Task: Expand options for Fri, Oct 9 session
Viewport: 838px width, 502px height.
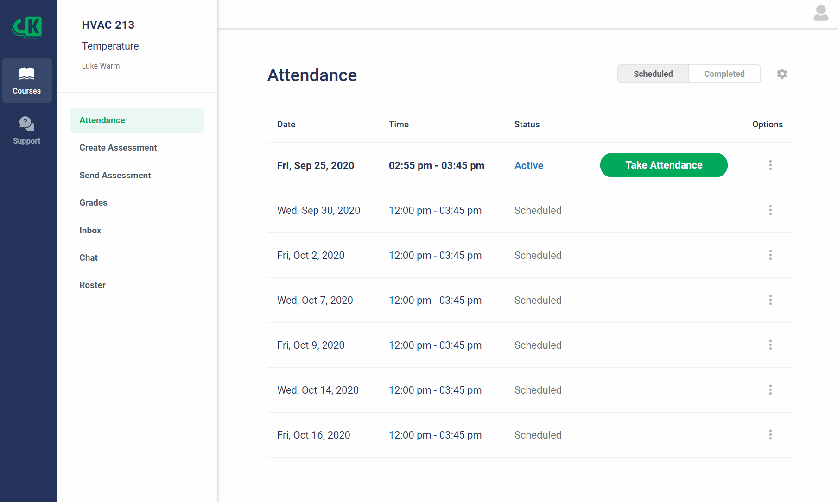Action: (x=770, y=345)
